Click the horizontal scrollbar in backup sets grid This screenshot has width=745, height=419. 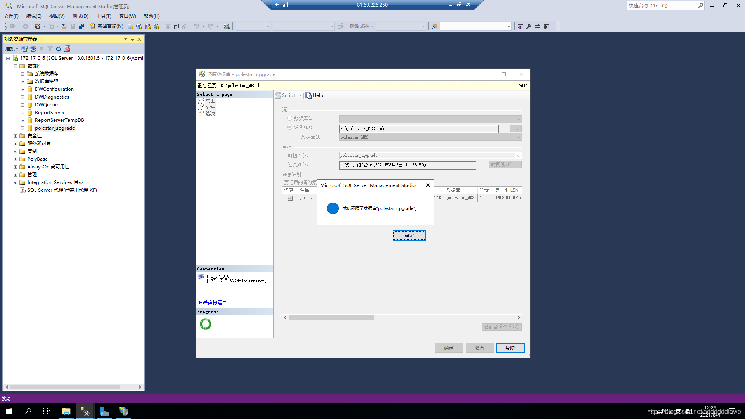[x=331, y=318]
